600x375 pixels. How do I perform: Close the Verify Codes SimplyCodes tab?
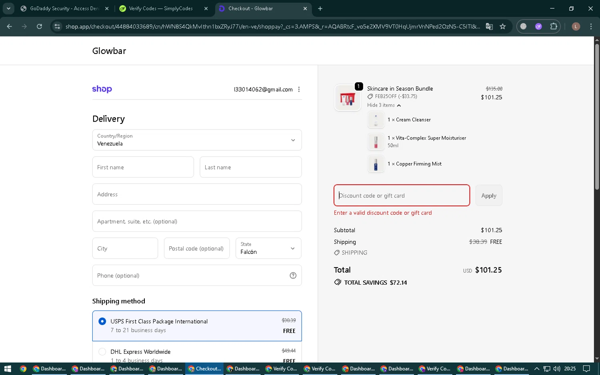tap(206, 8)
